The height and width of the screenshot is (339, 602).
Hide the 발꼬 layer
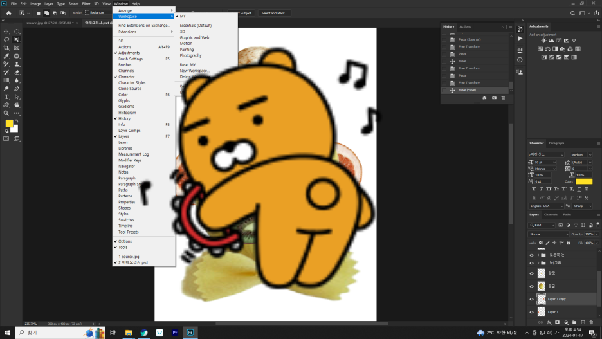click(532, 273)
